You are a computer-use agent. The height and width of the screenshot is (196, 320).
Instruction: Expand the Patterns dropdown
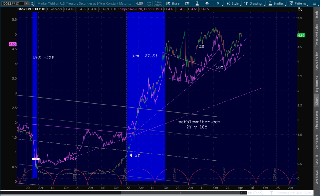298,3
